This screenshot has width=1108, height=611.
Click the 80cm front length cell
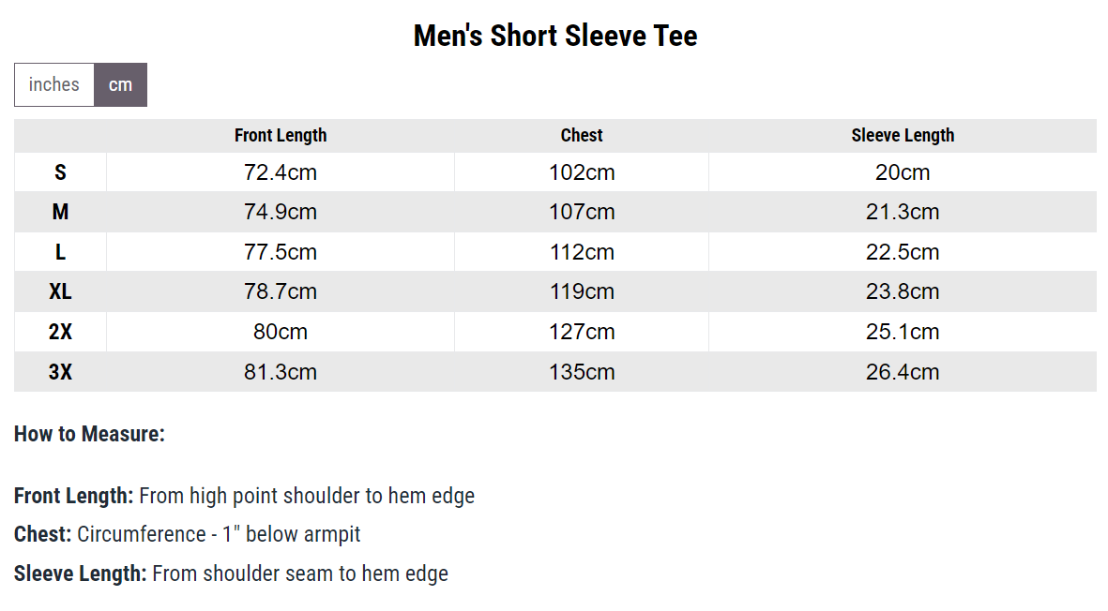[281, 332]
